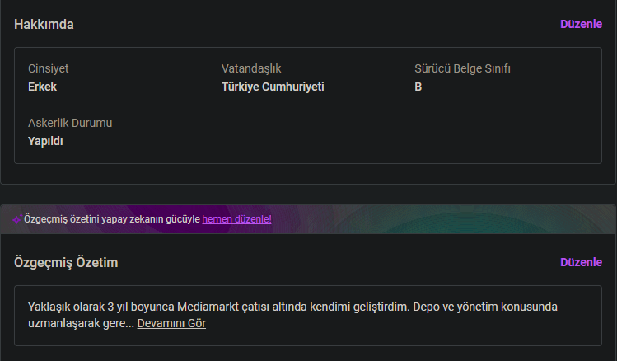Viewport: 617px width, 361px height.
Task: Click the 'Erkek' gender value
Action: tap(42, 87)
